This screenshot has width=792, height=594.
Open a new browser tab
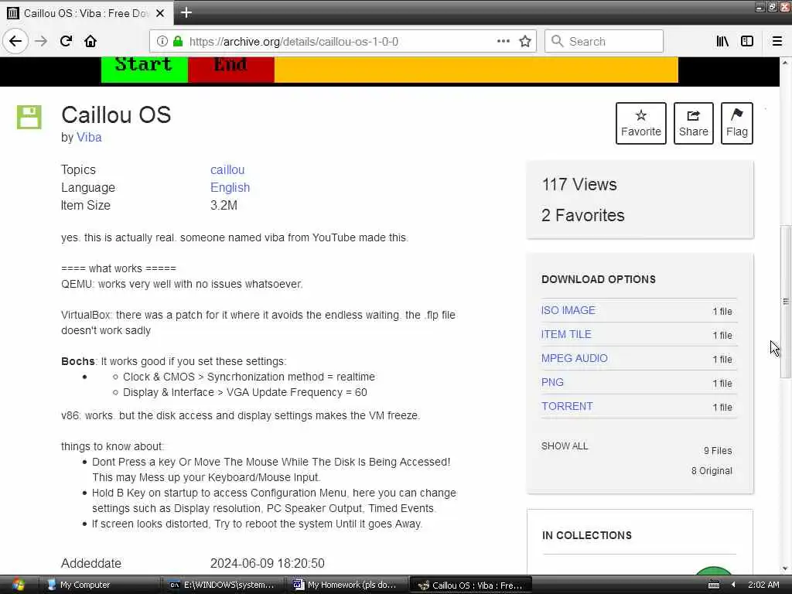186,12
